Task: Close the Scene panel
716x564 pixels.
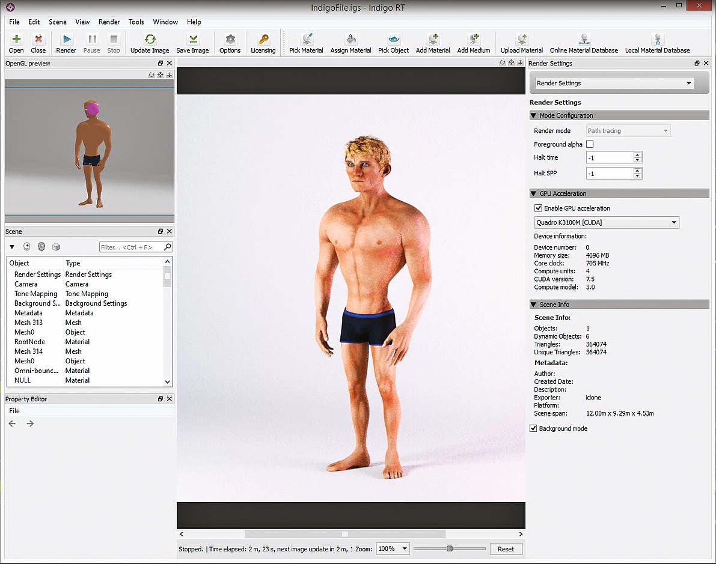Action: [x=170, y=231]
